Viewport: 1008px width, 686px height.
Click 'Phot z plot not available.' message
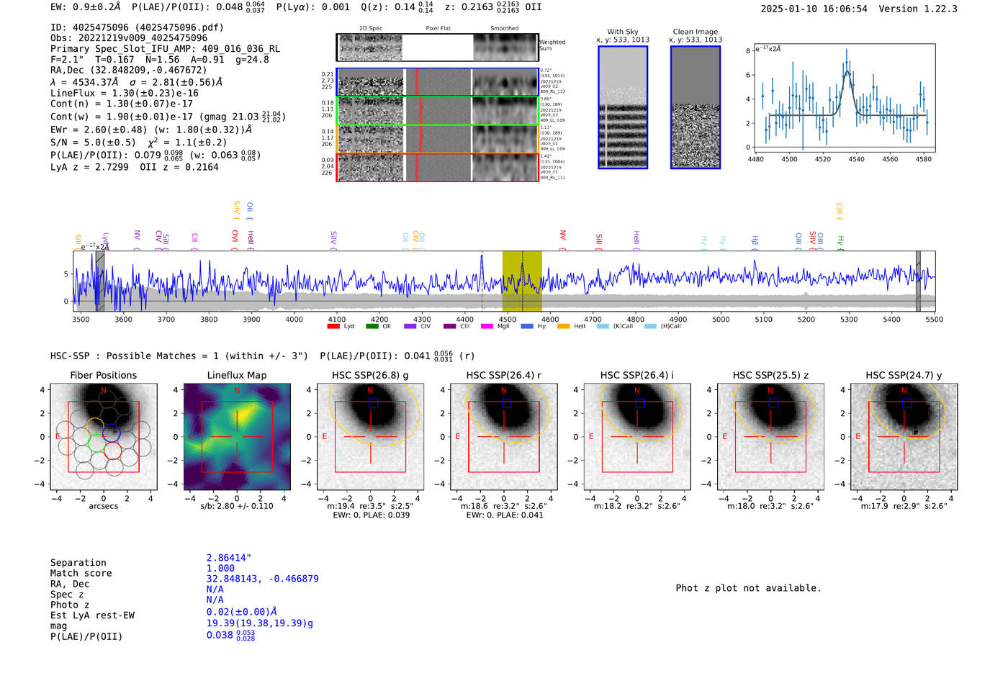(x=748, y=588)
